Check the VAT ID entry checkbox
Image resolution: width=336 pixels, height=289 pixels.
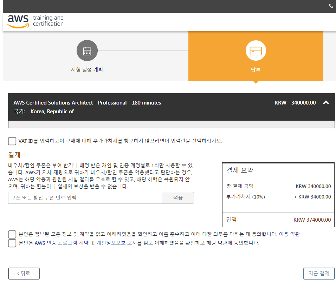12,141
